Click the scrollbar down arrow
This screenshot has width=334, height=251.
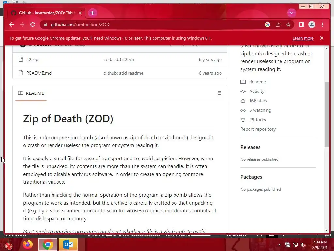coord(326,230)
